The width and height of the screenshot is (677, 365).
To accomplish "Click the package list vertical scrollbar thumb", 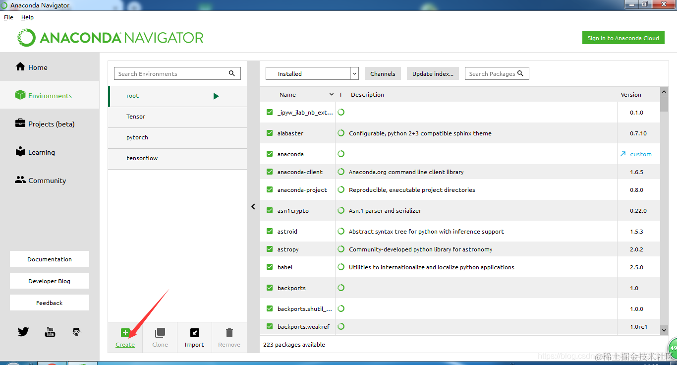I will [664, 104].
